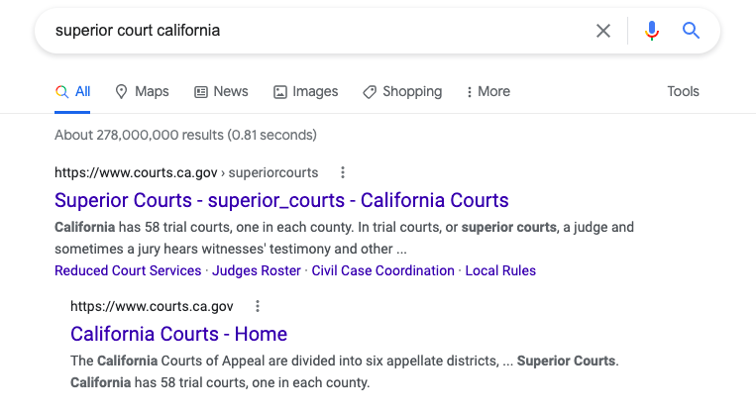Click the News newspaper icon
Screen dimensions: 756x415
(x=200, y=91)
